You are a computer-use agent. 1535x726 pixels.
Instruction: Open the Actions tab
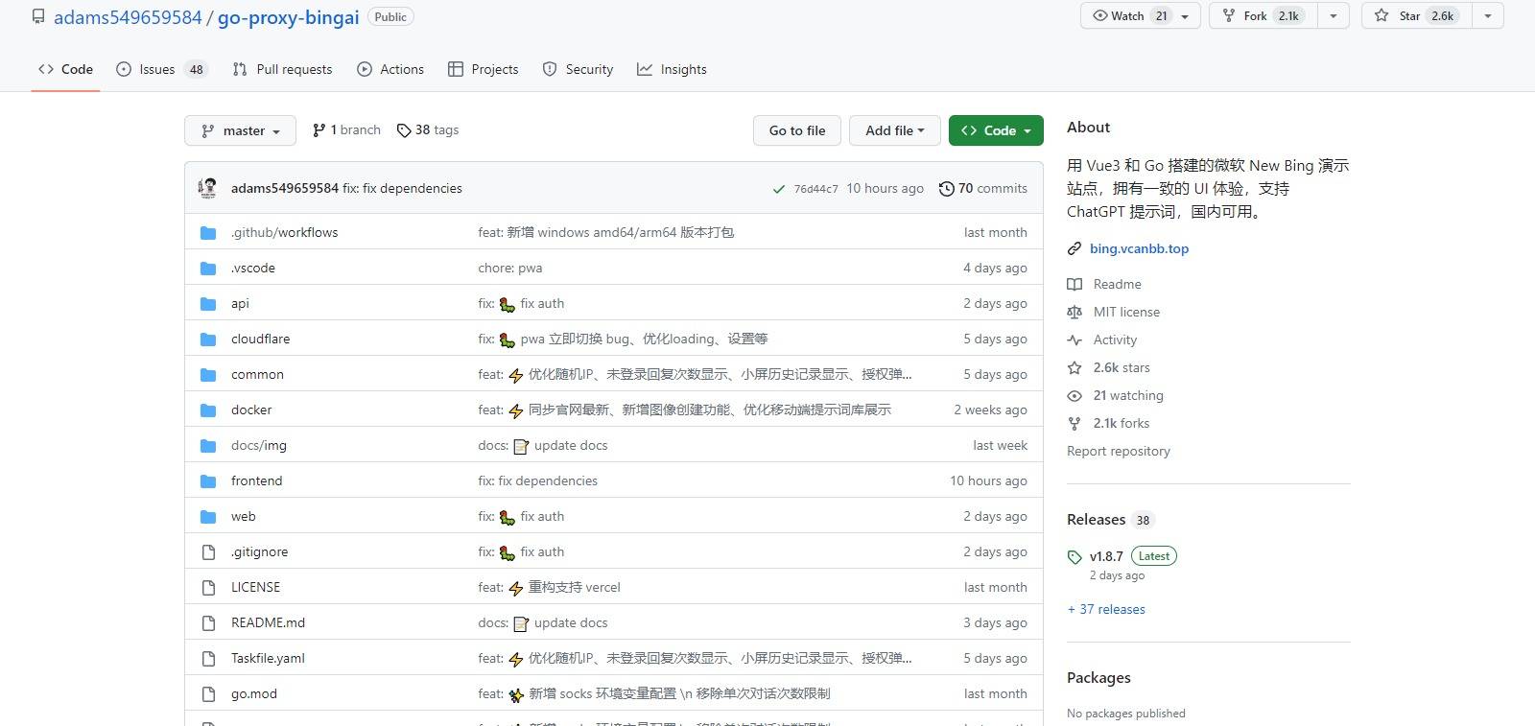click(390, 69)
